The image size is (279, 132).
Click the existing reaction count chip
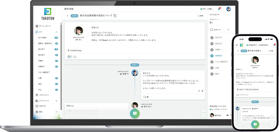[69, 57]
